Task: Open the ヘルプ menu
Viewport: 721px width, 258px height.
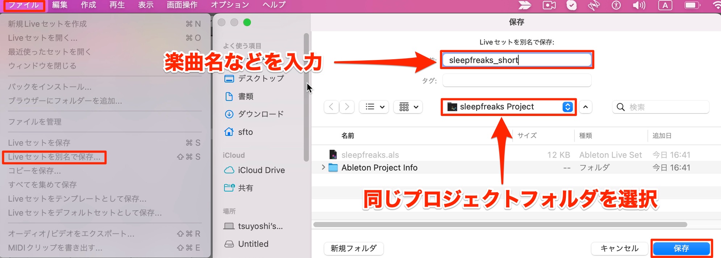Action: (x=274, y=5)
